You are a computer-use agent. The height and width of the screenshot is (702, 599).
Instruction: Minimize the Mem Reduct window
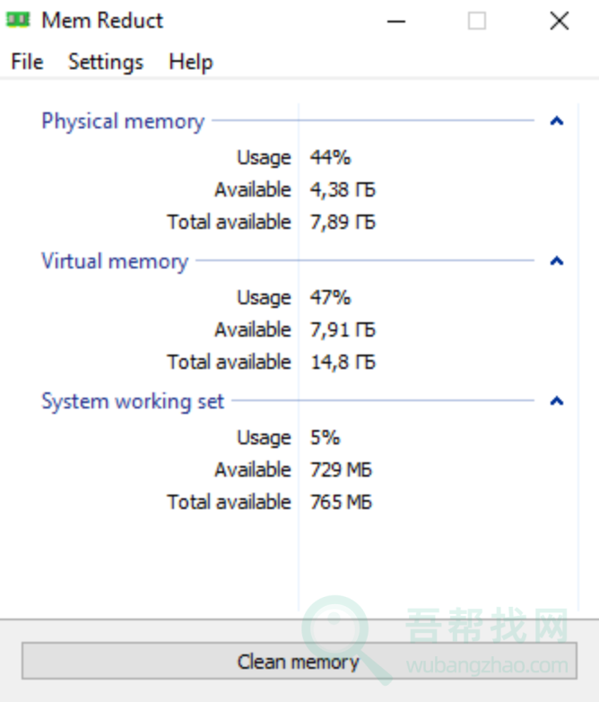[x=396, y=21]
